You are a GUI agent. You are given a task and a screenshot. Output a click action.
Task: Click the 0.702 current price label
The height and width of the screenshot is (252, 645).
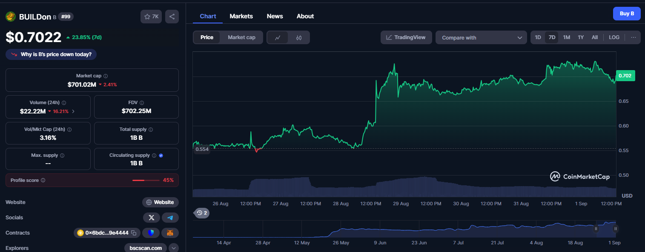coord(625,76)
